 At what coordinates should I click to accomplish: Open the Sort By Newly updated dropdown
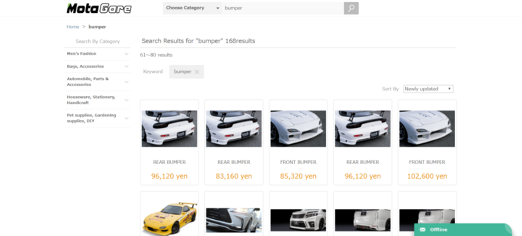point(428,89)
